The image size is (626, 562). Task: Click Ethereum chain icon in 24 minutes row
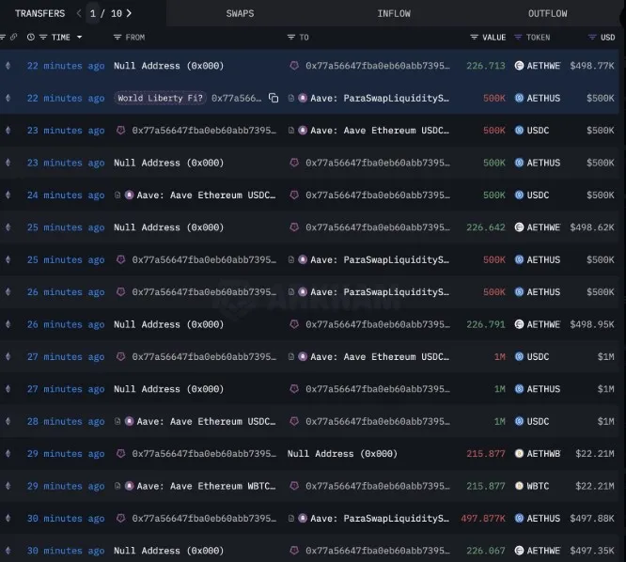[8, 195]
